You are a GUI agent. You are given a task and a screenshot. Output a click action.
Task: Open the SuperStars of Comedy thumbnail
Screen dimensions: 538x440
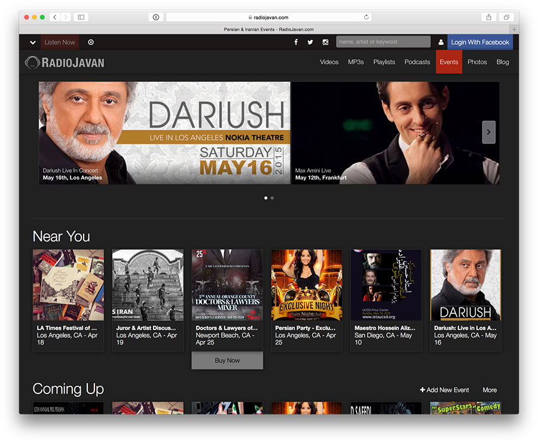(x=466, y=408)
